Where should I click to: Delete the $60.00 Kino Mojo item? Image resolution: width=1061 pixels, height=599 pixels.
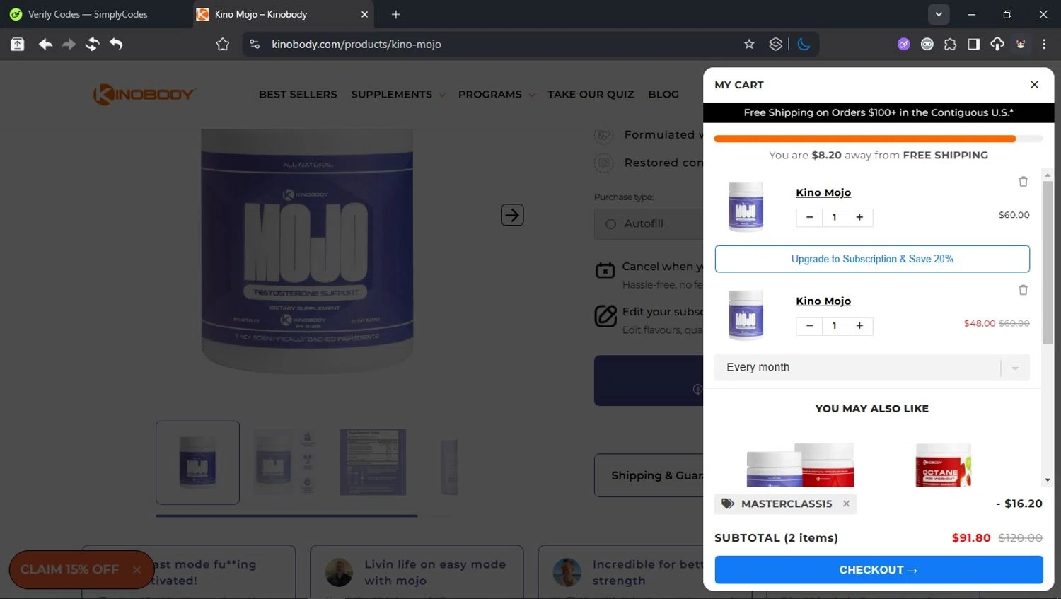tap(1023, 182)
